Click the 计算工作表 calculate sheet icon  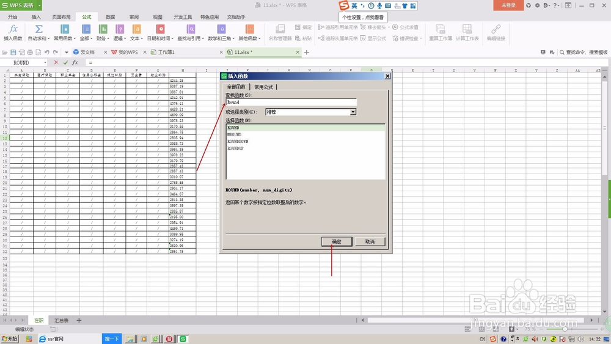467,29
